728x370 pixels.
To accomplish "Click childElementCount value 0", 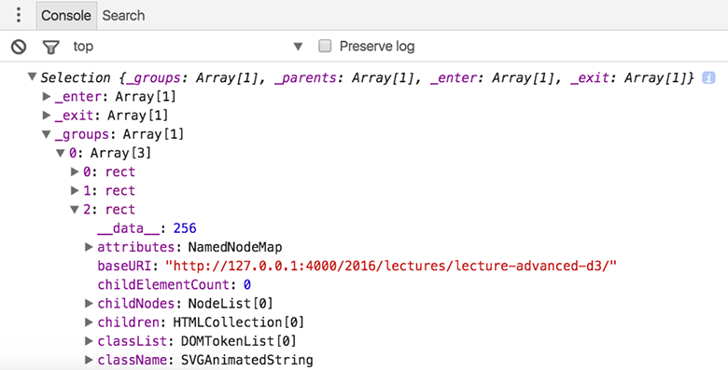I will tap(247, 284).
